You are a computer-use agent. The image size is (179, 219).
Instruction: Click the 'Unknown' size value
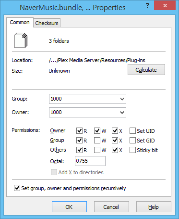point(59,71)
